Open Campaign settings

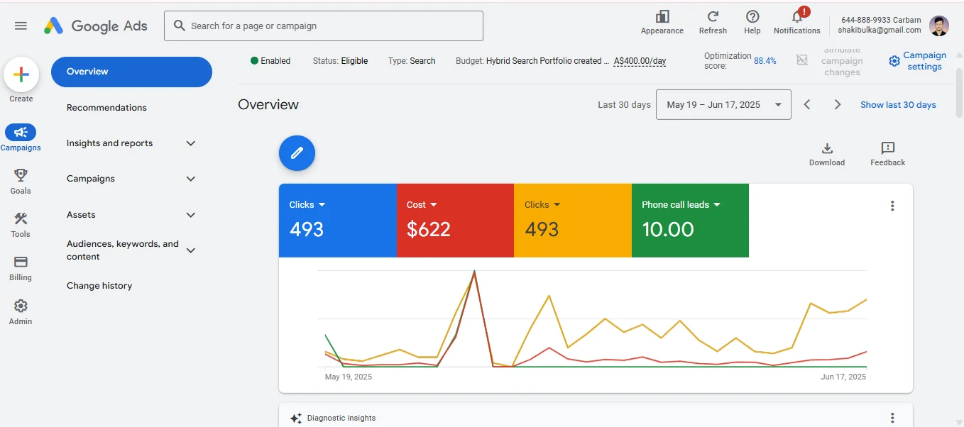pos(917,61)
